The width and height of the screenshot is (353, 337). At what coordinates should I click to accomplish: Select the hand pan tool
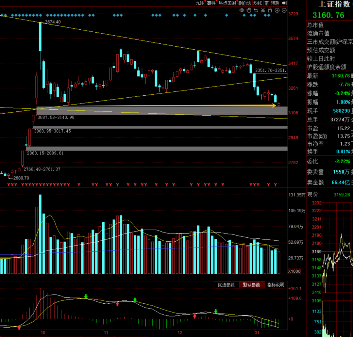(x=249, y=10)
